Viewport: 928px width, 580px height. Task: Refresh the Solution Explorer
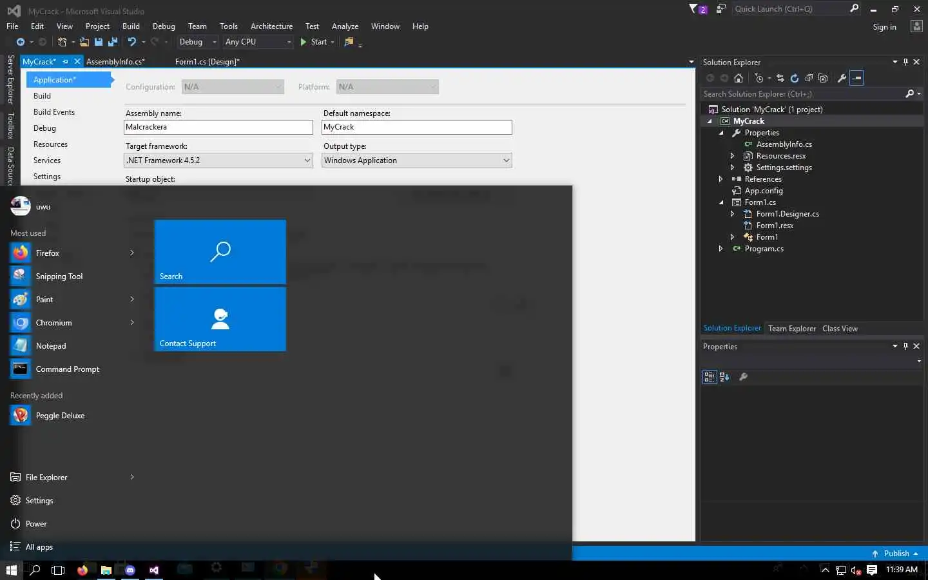point(795,78)
